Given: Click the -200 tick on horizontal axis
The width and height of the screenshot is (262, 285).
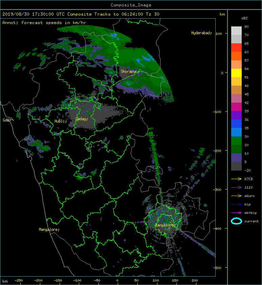Looking at the screenshot, I should tap(38, 281).
